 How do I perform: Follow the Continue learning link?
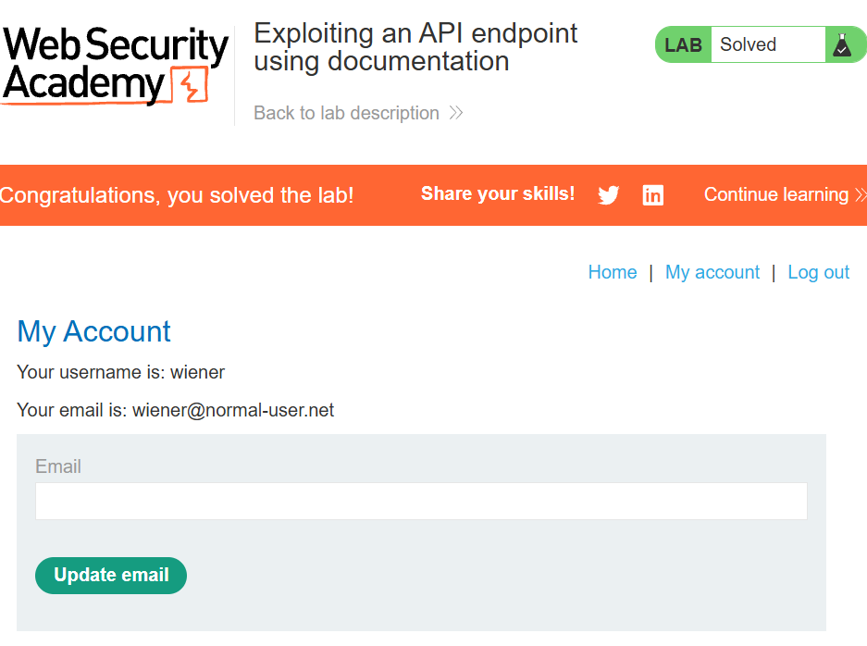[775, 194]
